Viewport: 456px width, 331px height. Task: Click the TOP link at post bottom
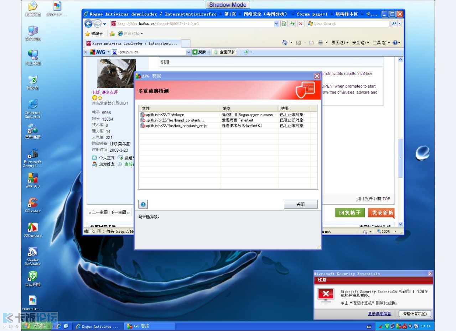[387, 199]
